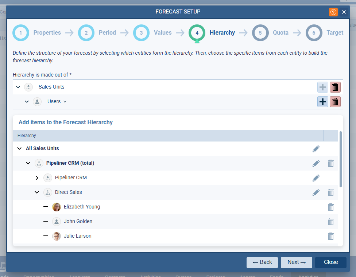Select Elizabeth Young in the hierarchy

(82, 207)
